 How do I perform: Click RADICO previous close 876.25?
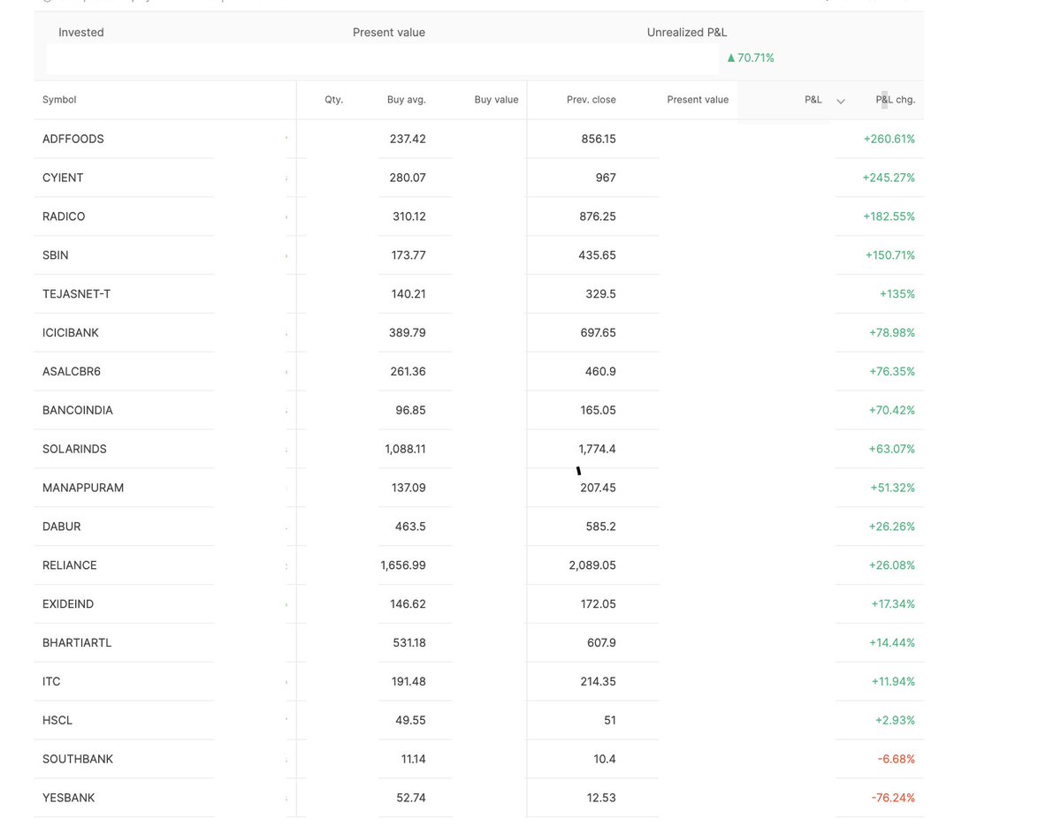(598, 216)
